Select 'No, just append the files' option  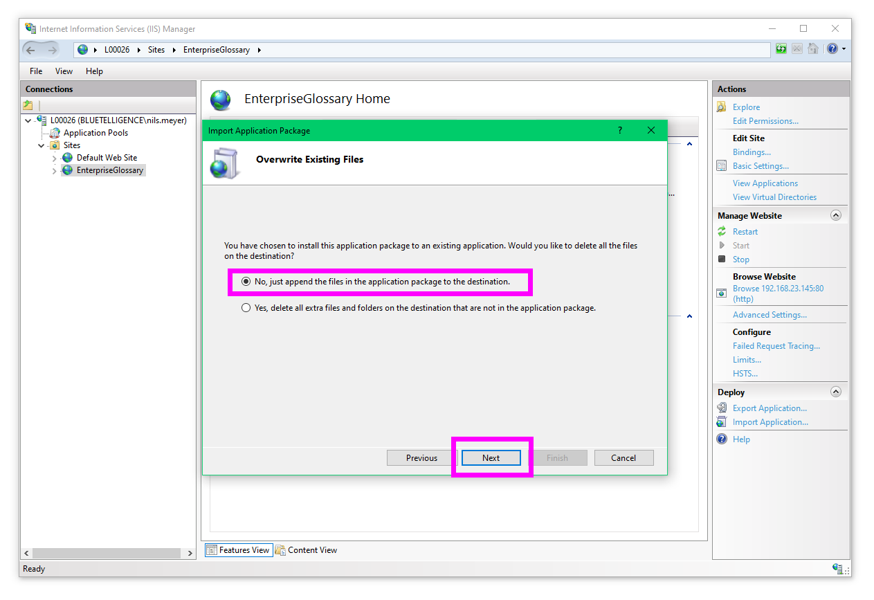point(246,282)
